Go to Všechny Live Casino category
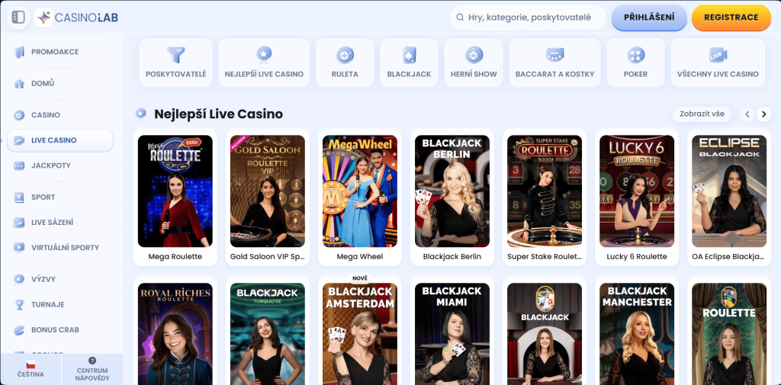781x385 pixels. tap(718, 63)
